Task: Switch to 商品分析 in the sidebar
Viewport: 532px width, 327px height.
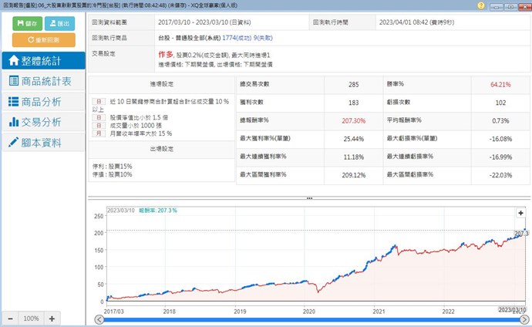Action: (42, 102)
